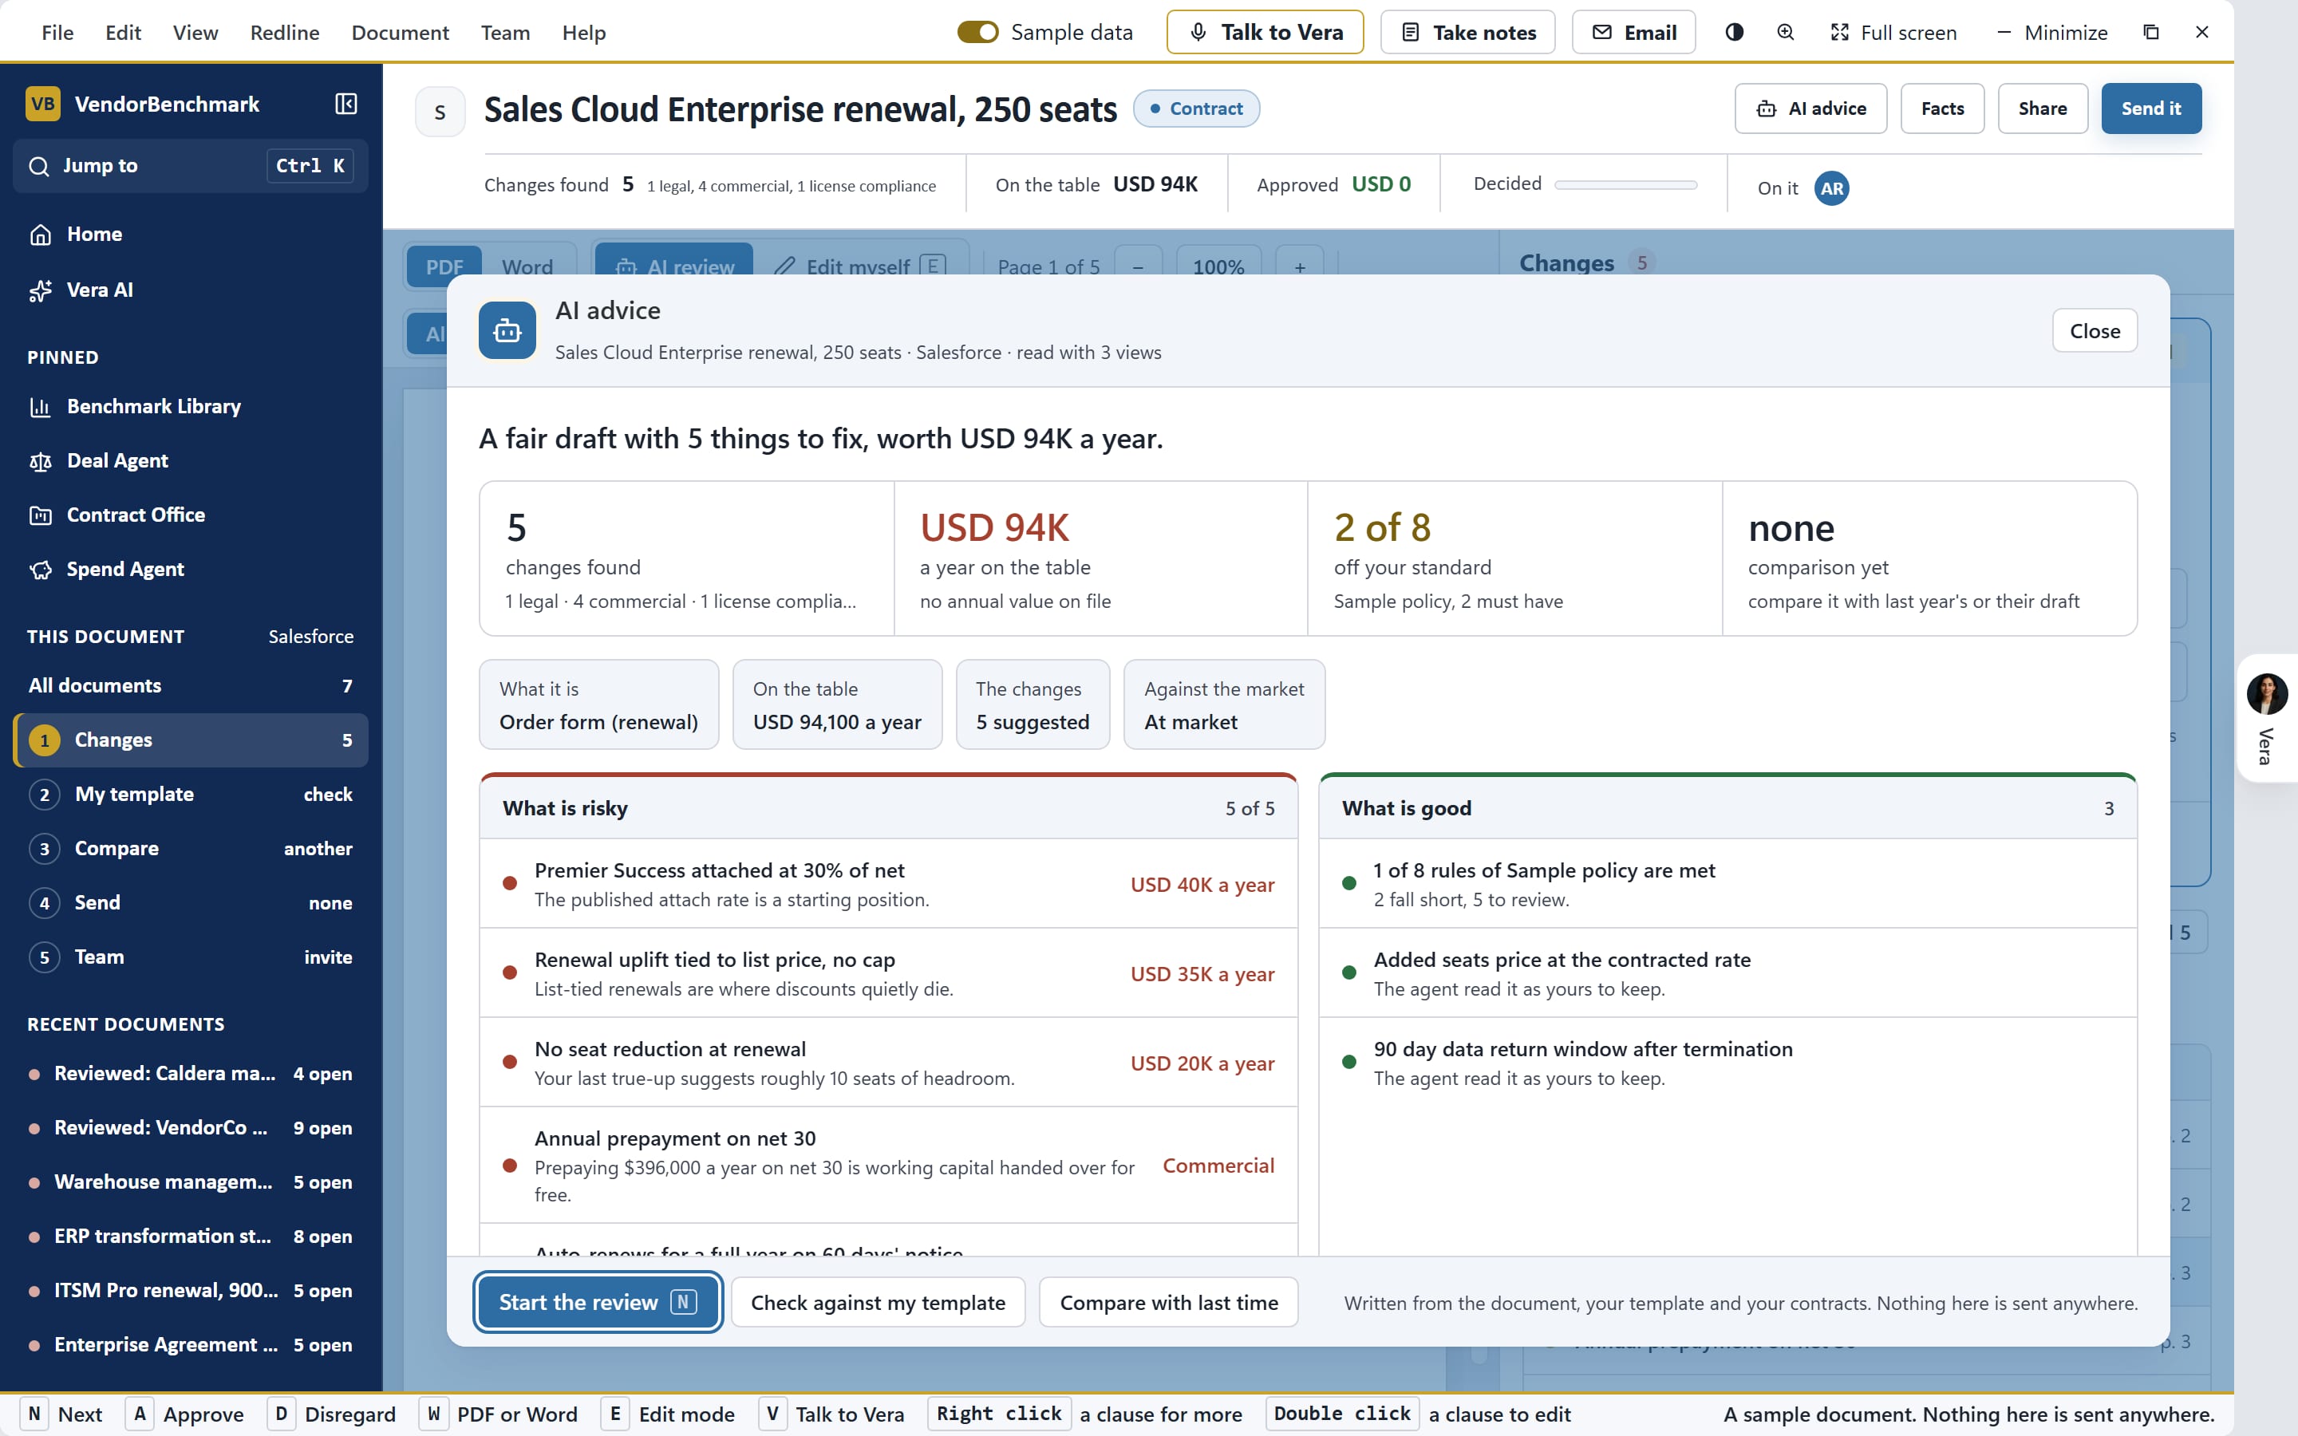Click the S document badge beside title
This screenshot has width=2298, height=1436.
coord(440,112)
